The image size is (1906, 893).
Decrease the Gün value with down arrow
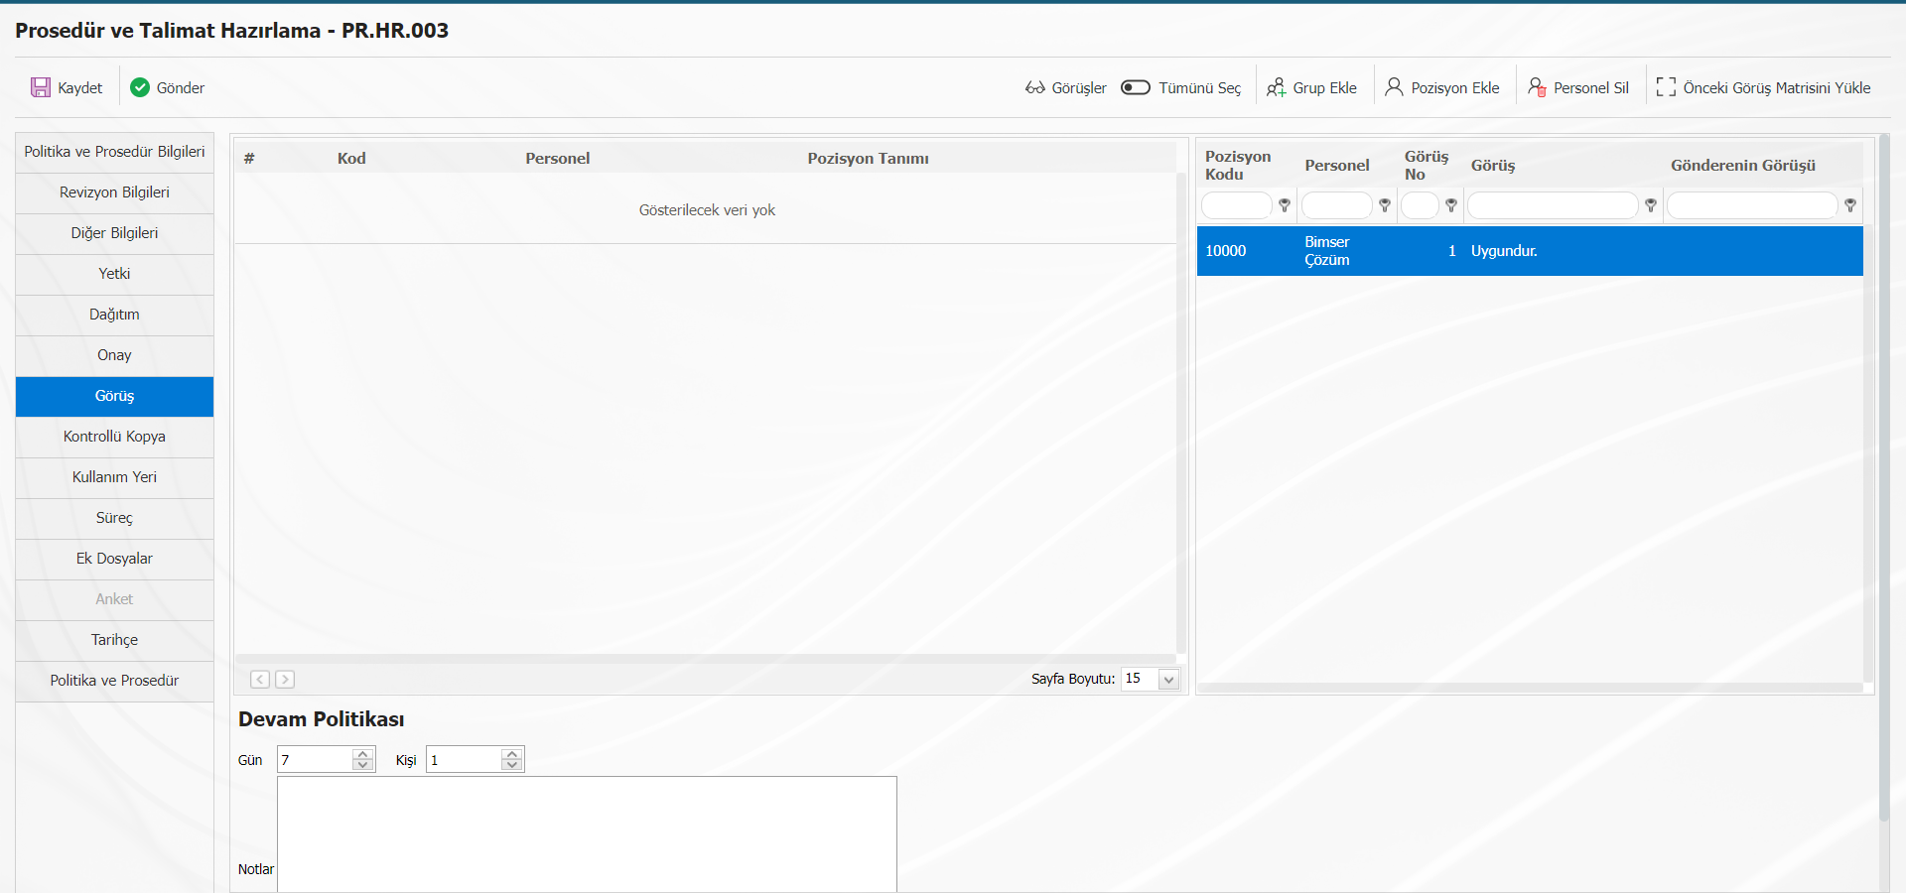click(x=363, y=765)
